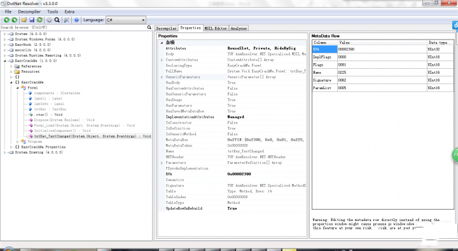This screenshot has width=458, height=251.
Task: Switch to the MSIL Editor tab
Action: click(216, 29)
